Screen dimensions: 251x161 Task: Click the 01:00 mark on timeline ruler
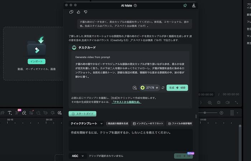tap(203, 119)
